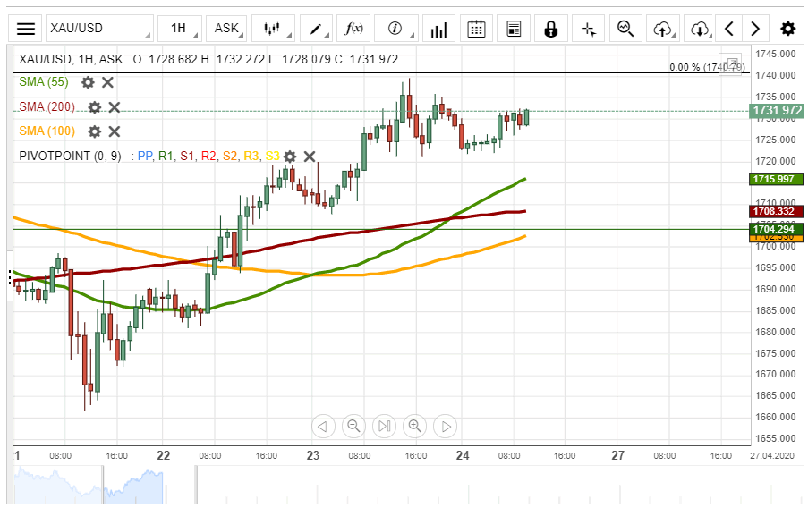Click date 22 on time axis
Image resolution: width=808 pixels, height=508 pixels.
pos(164,455)
